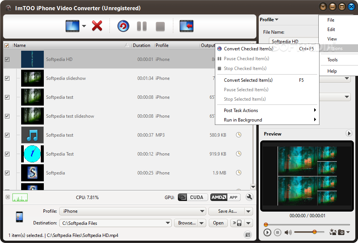This screenshot has height=243, width=358.
Task: Click the snapshot camera icon
Action: tap(341, 232)
